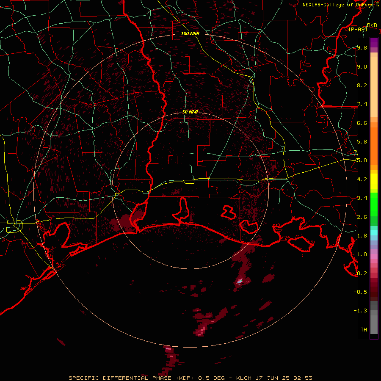This screenshot has width=381, height=381.
Task: Click the [PHAS] legend label
Action: pos(358,29)
